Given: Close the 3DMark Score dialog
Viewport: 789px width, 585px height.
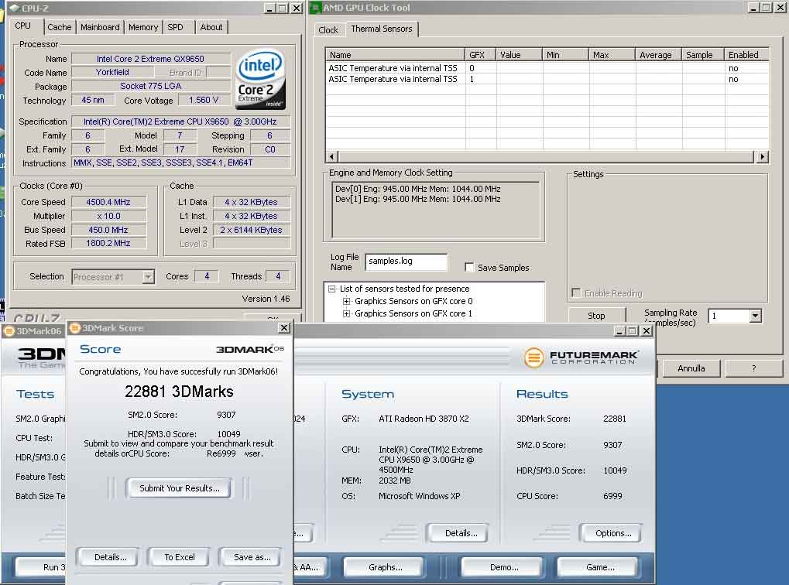Looking at the screenshot, I should point(284,328).
